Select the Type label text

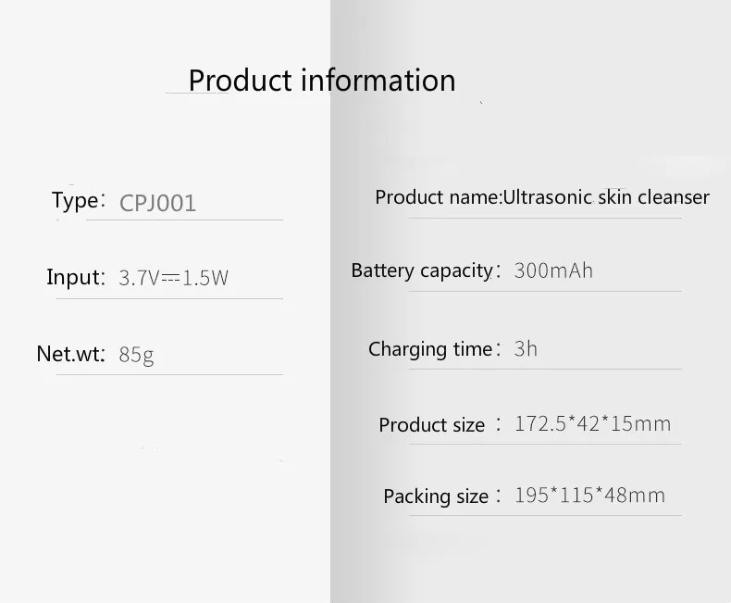click(x=75, y=201)
